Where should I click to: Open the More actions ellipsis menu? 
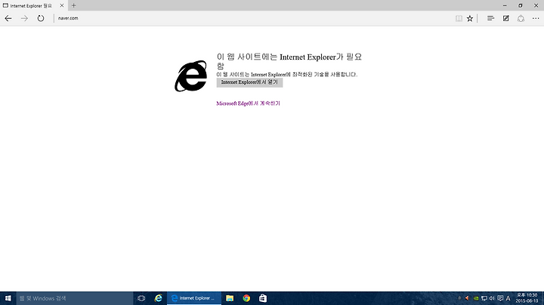tap(536, 18)
